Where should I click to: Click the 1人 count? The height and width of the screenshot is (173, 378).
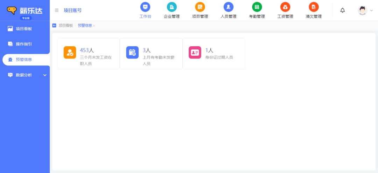[x=209, y=50]
